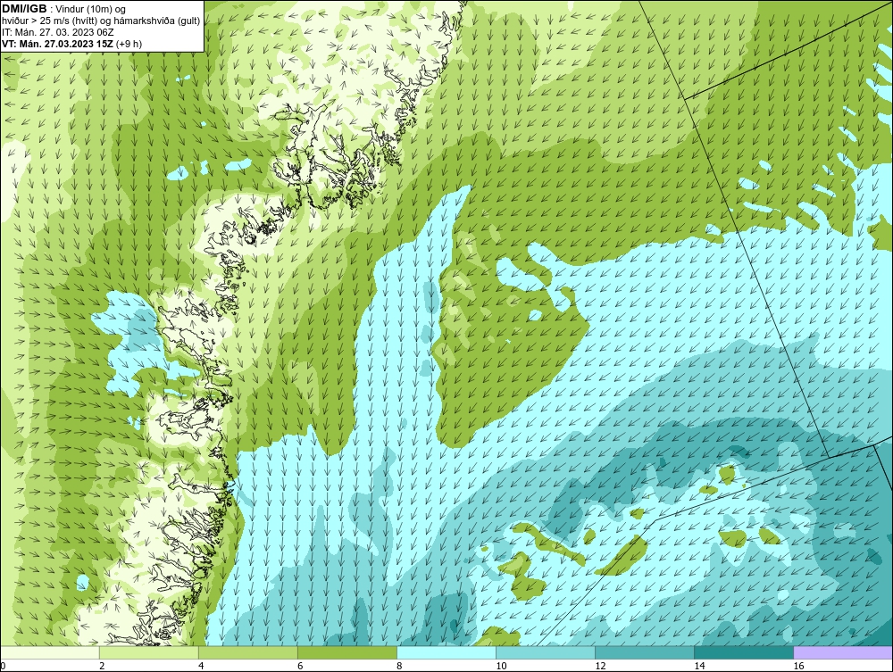Click the olive green 6–8 m/s legend swatch
Screen dimensions: 893x672
click(347, 652)
